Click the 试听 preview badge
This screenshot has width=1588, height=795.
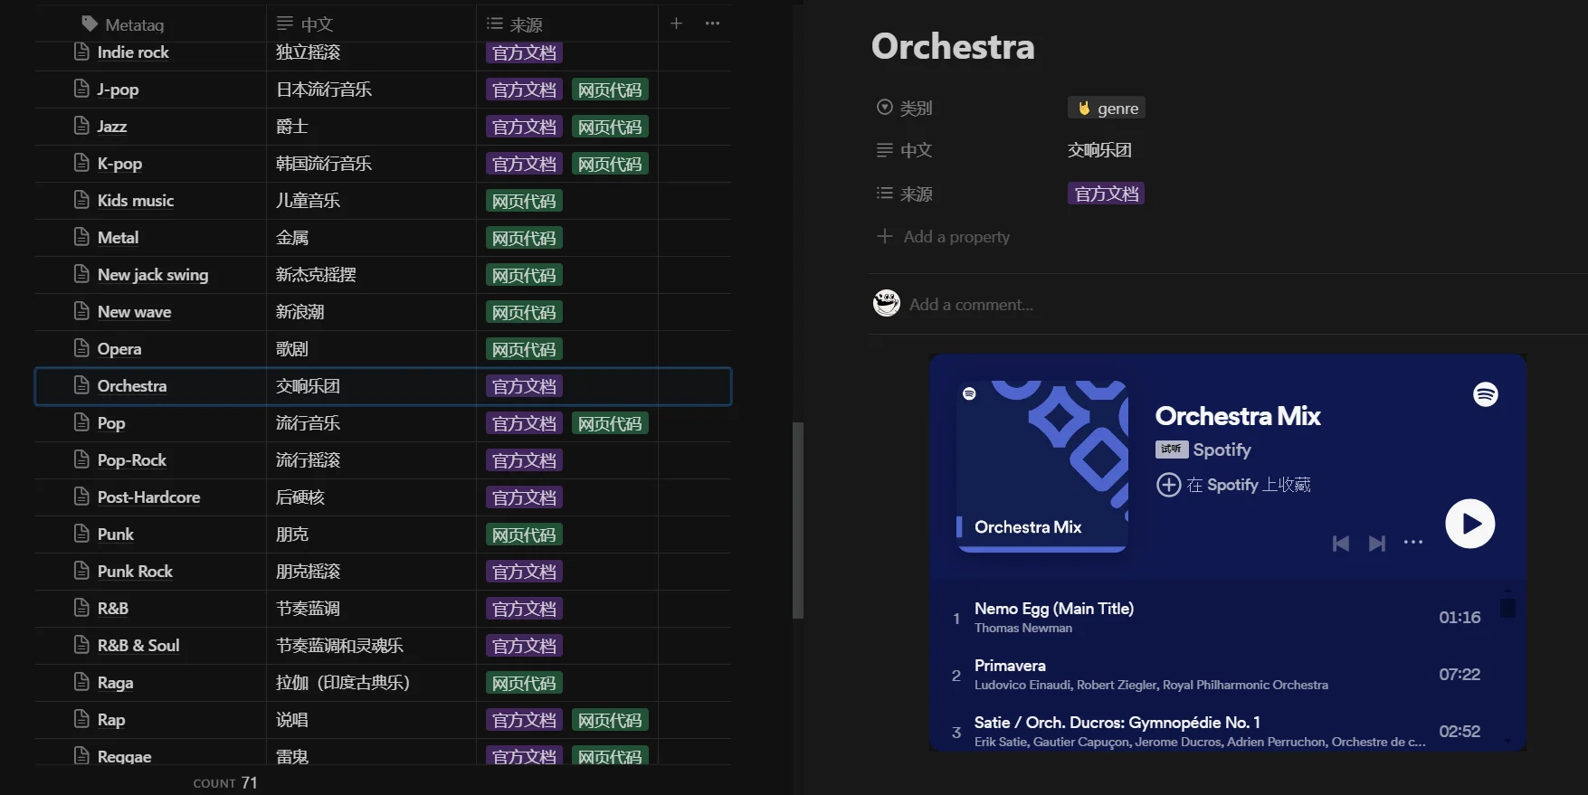click(x=1171, y=449)
